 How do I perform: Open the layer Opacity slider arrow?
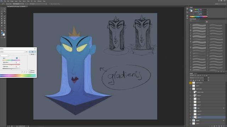pyautogui.click(x=208, y=78)
